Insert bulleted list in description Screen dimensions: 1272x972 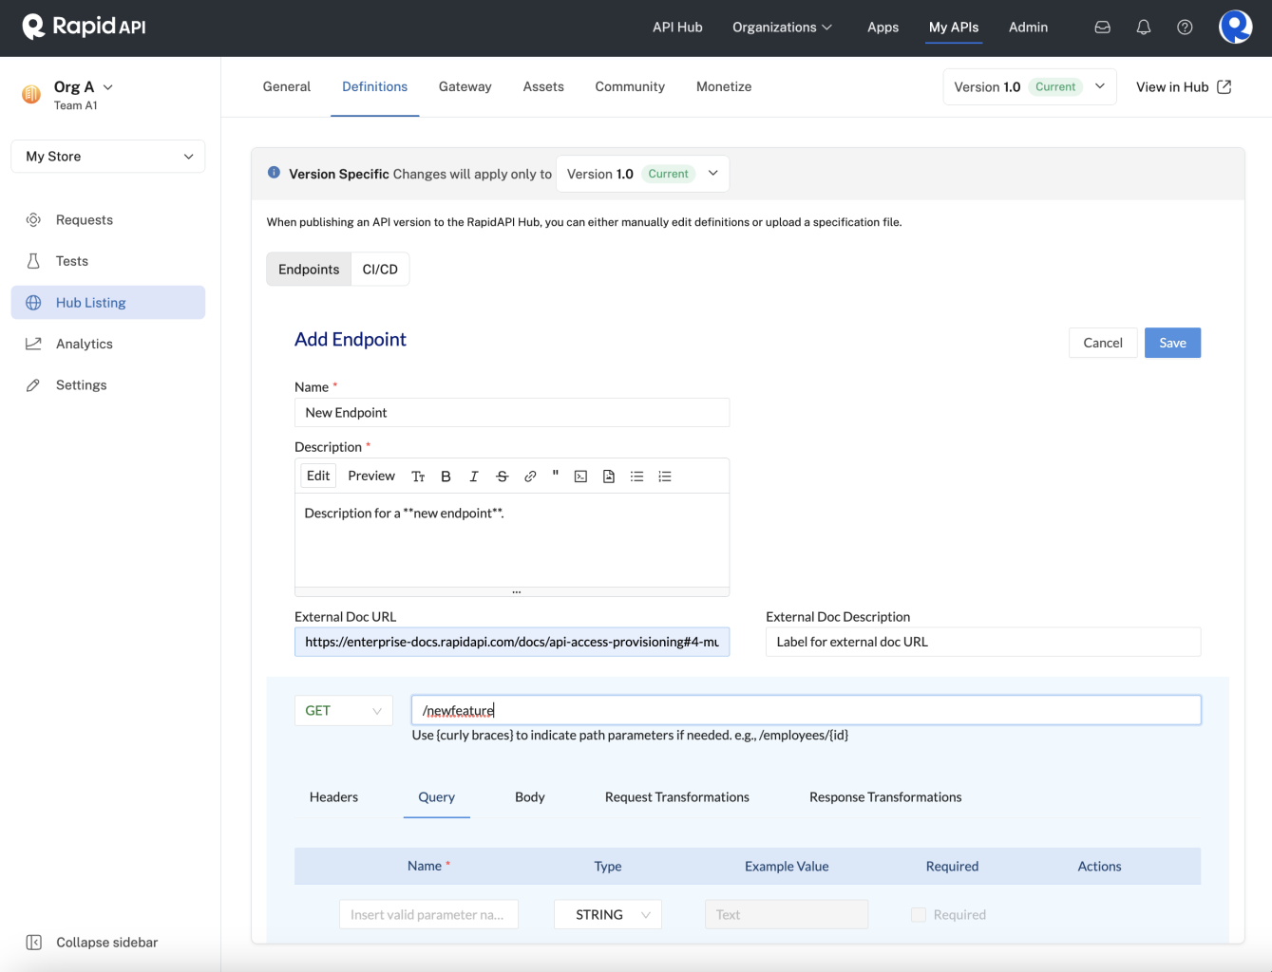pos(637,477)
